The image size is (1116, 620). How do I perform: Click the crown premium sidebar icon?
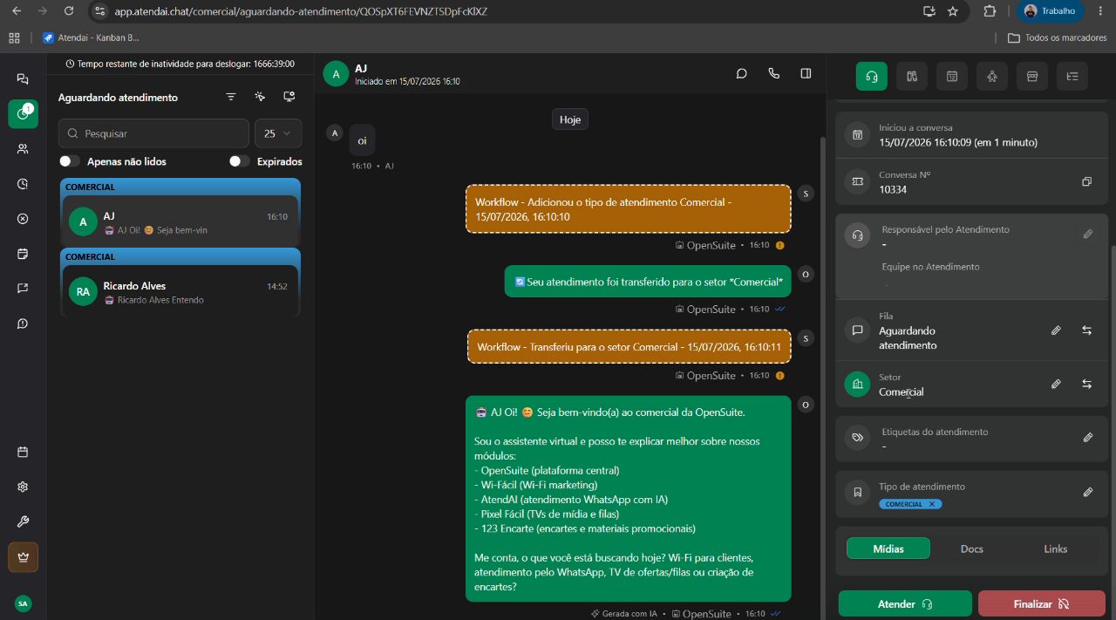pos(23,557)
